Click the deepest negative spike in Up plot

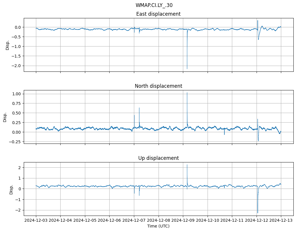point(257,213)
